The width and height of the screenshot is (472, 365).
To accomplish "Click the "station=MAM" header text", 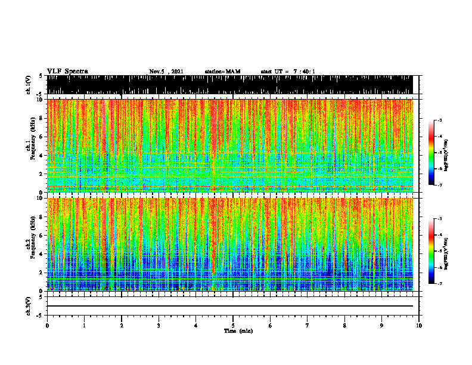I will 222,72.
